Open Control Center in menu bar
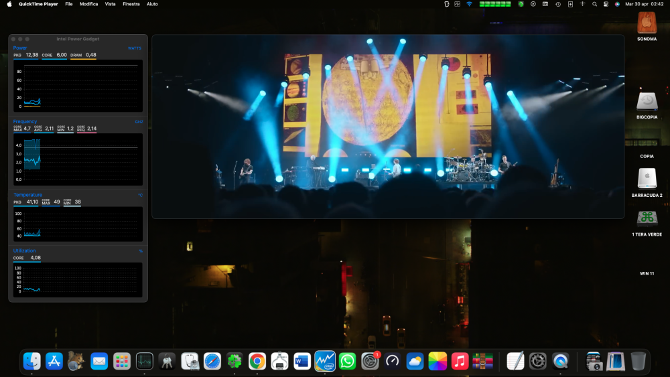This screenshot has width=670, height=377. click(606, 4)
